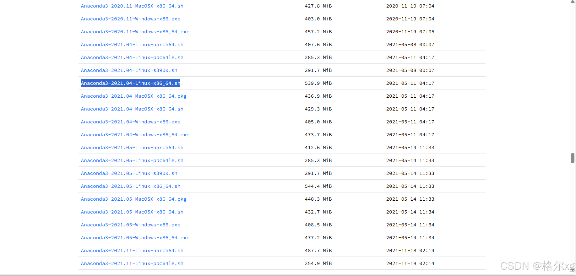Click Anaconda3-2021.05-MacOSX-x86_64.sh

132,212
